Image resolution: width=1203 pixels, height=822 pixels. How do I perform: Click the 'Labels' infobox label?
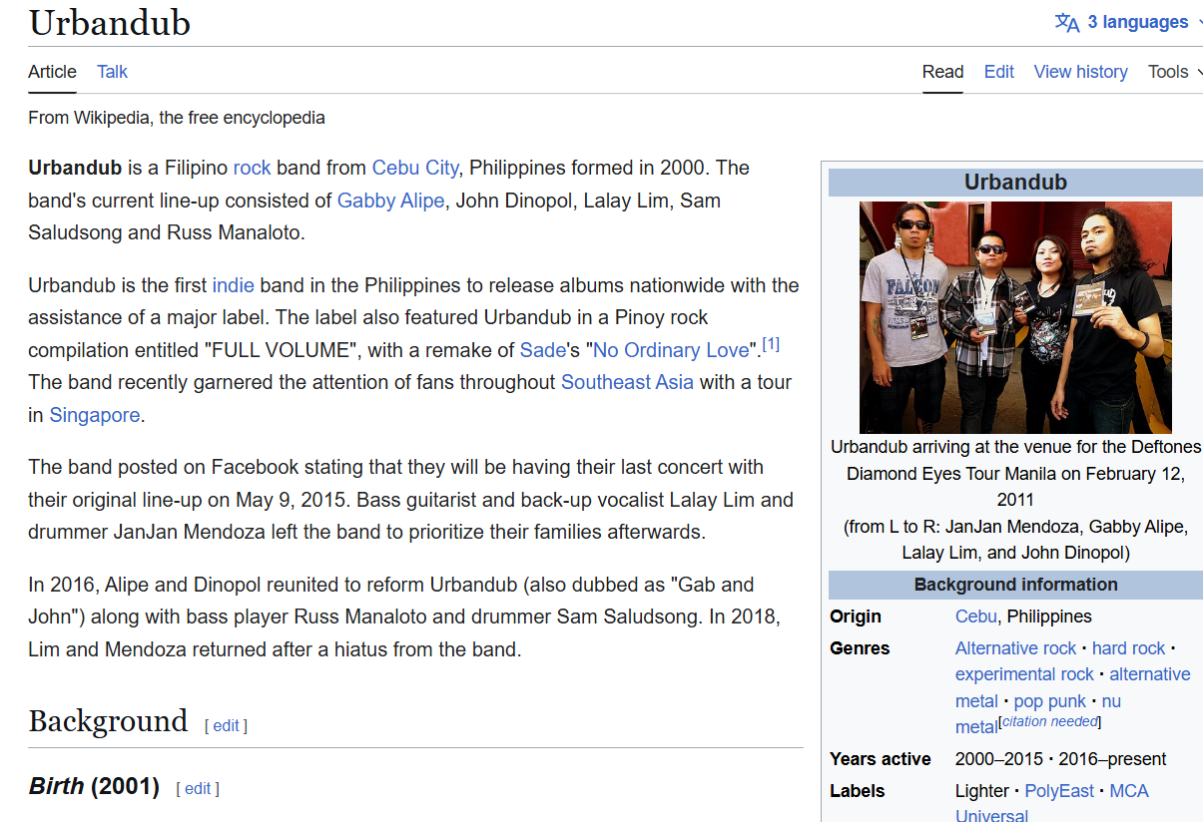[858, 791]
